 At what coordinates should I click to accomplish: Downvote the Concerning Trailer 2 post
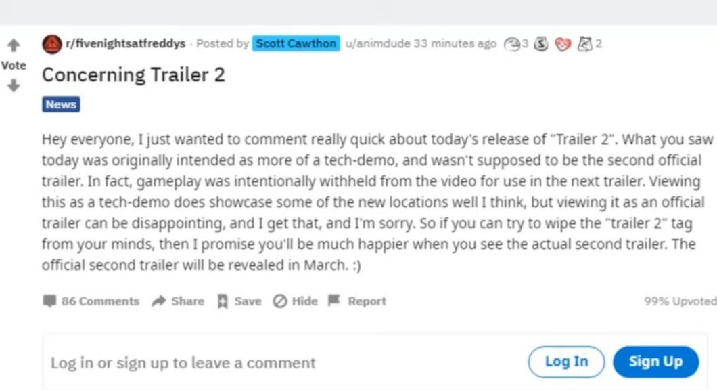tap(14, 86)
